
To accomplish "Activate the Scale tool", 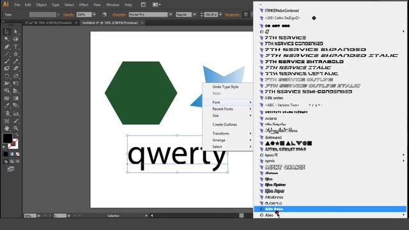I will click(x=15, y=76).
